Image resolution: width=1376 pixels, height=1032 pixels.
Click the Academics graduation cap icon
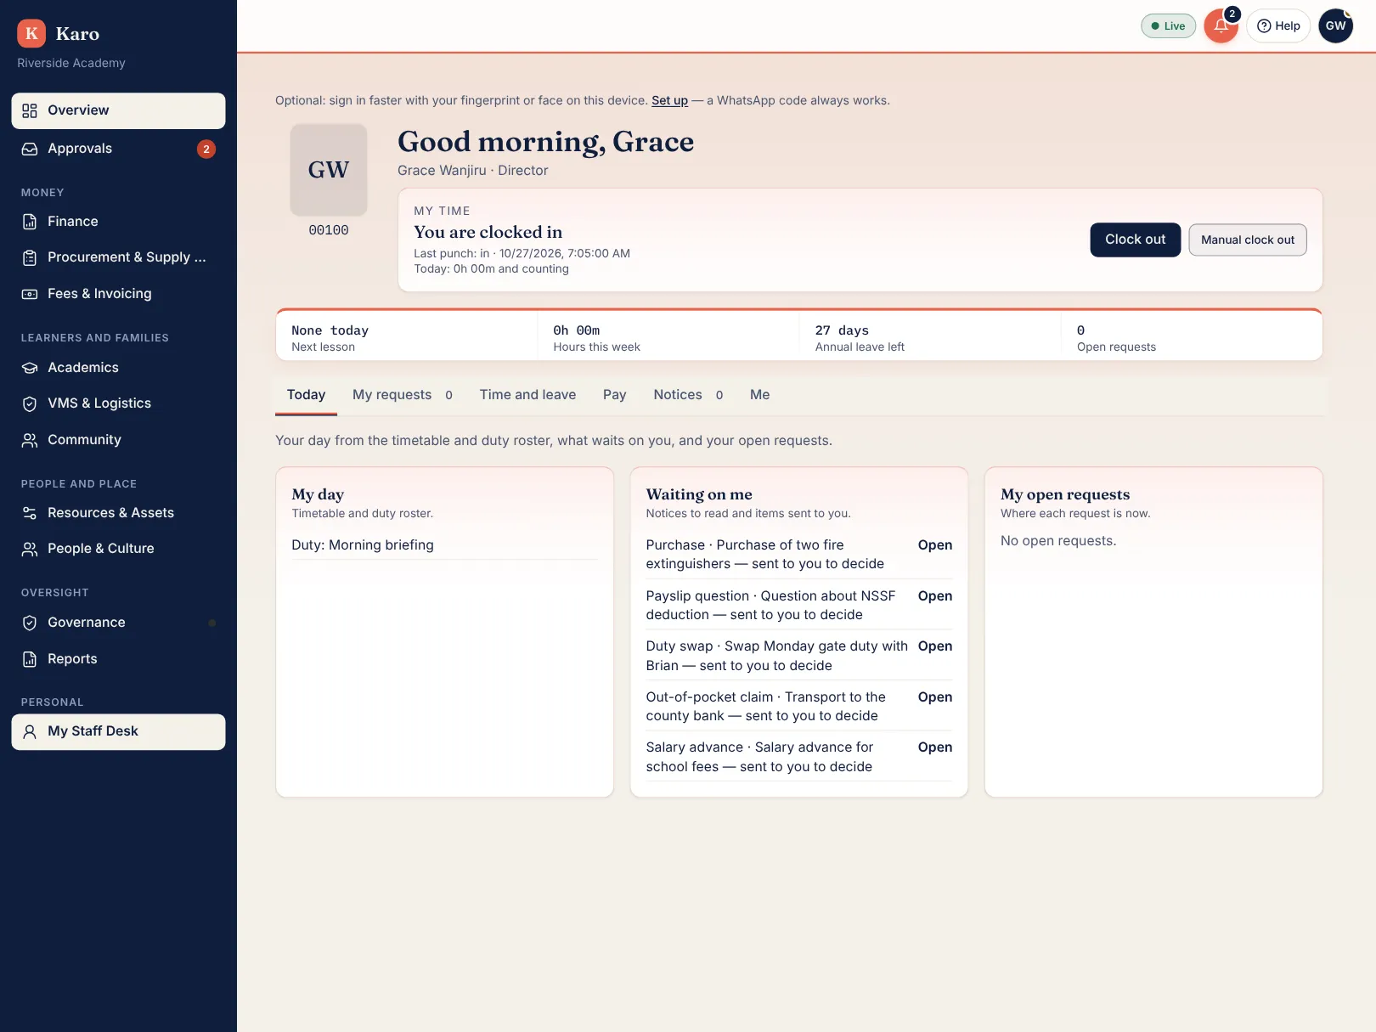point(30,368)
